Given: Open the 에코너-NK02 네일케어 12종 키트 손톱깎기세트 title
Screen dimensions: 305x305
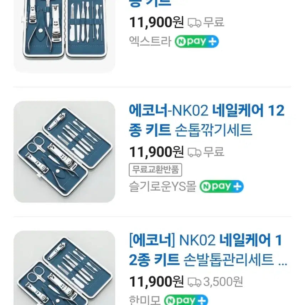Looking at the screenshot, I should click(206, 120).
